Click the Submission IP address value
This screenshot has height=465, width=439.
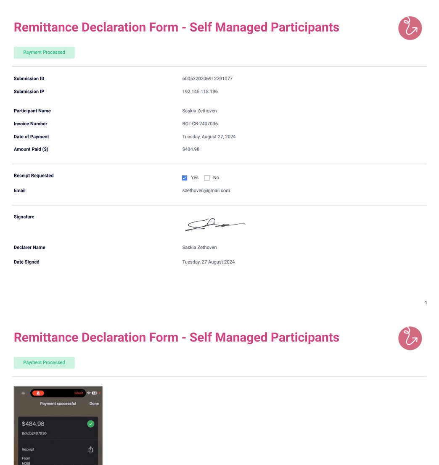coord(200,92)
